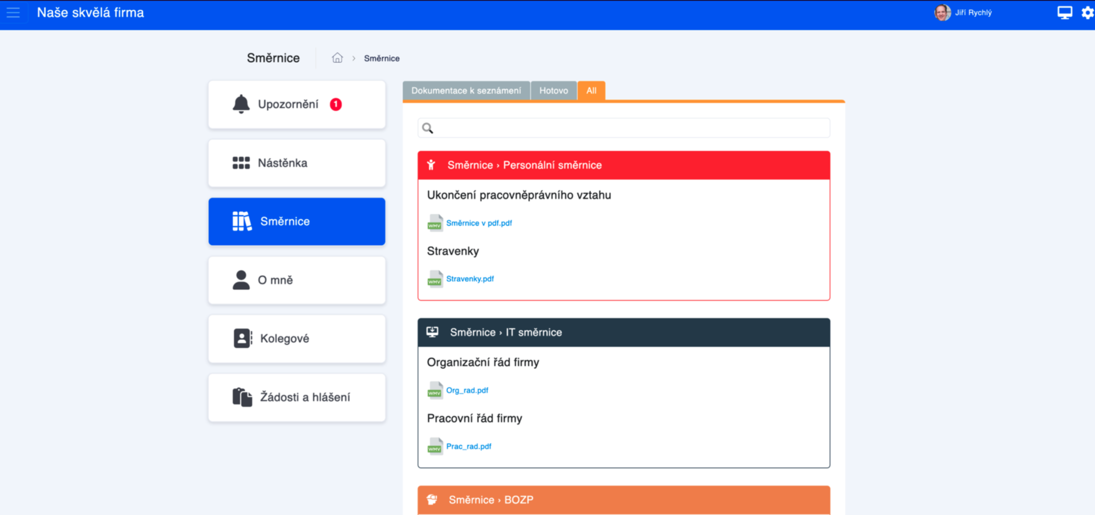1095x515 pixels.
Task: Select the All tab
Action: coord(591,91)
